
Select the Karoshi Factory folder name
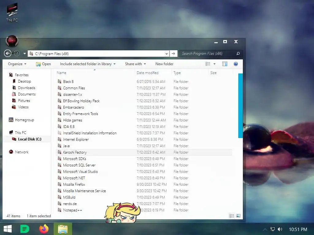75,152
